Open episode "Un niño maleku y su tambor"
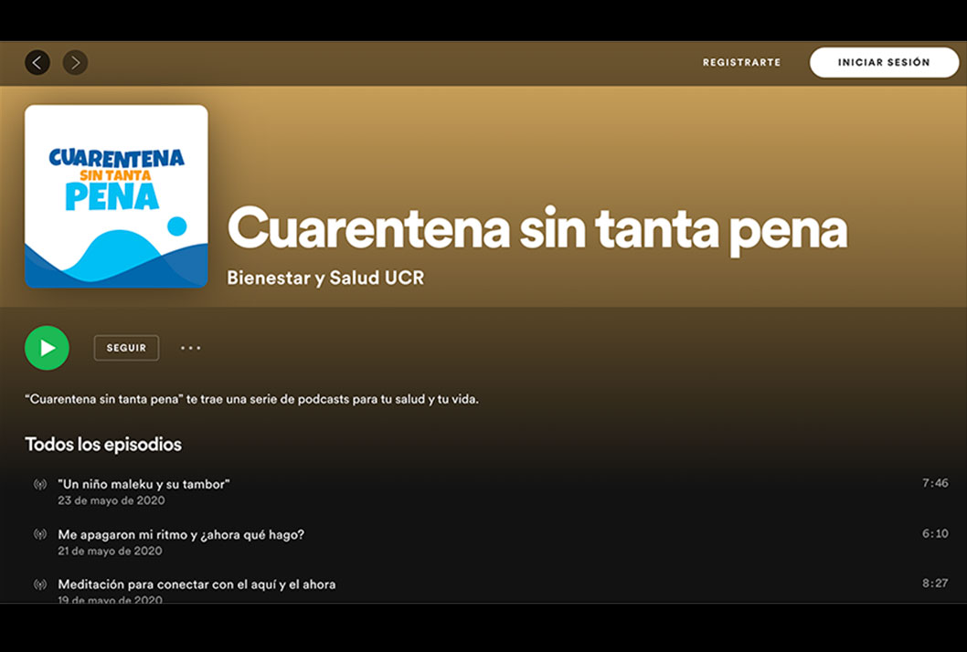The image size is (967, 652). (x=143, y=484)
